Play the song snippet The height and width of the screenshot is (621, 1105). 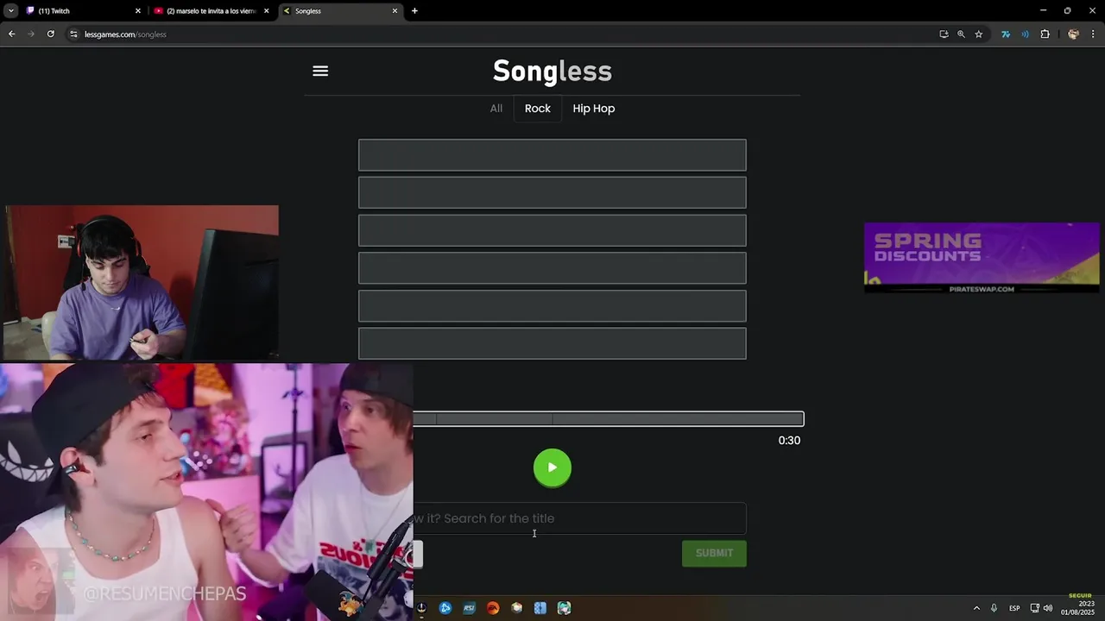click(552, 467)
